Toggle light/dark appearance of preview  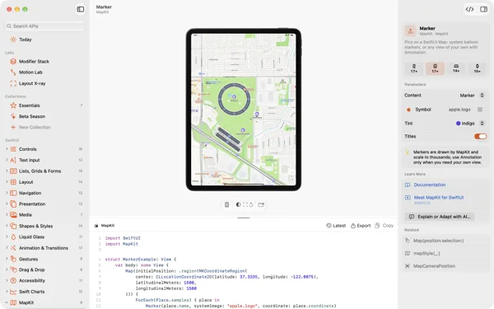[238, 204]
